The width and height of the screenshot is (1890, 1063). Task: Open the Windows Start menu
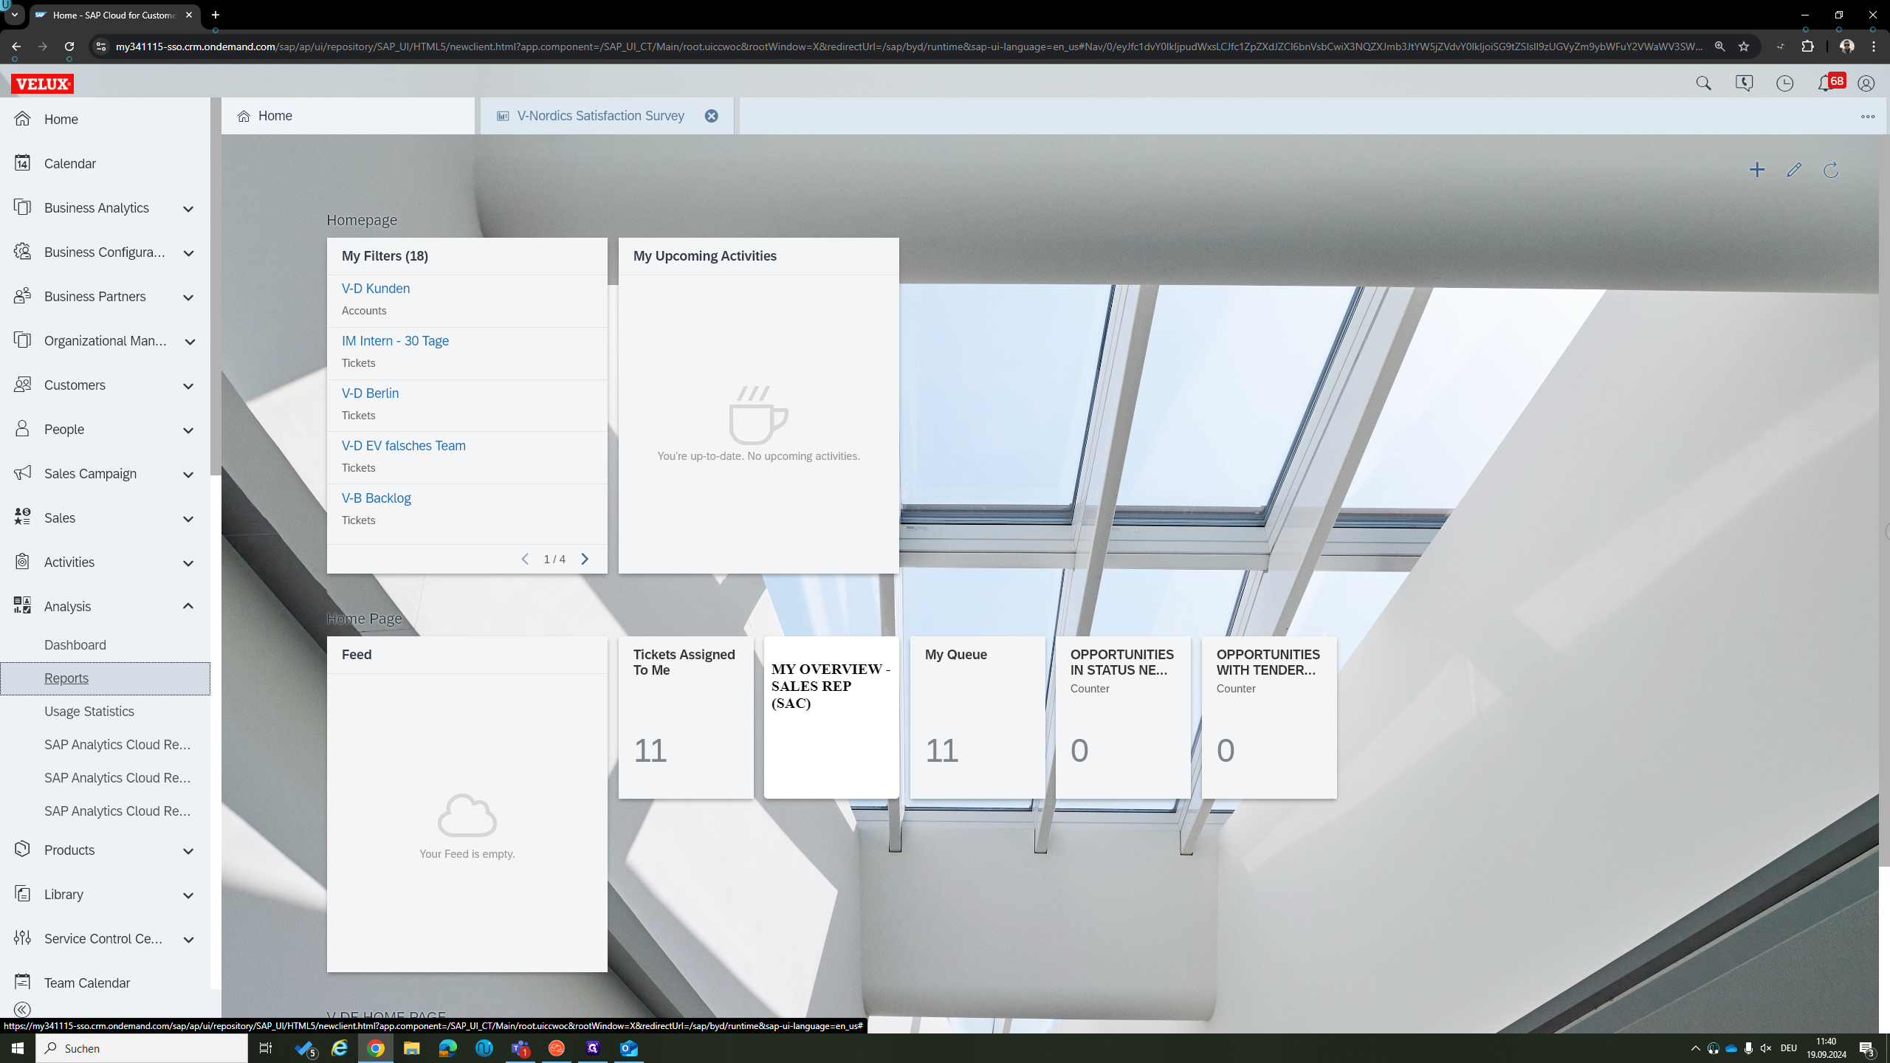tap(18, 1048)
